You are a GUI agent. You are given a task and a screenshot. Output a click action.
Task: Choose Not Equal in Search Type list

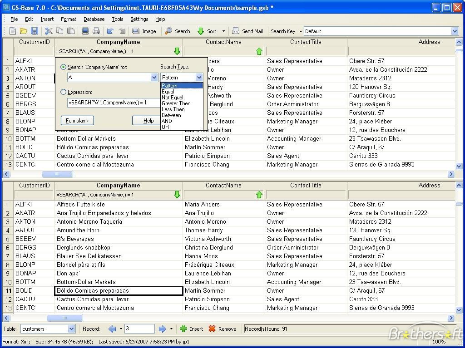pyautogui.click(x=182, y=98)
